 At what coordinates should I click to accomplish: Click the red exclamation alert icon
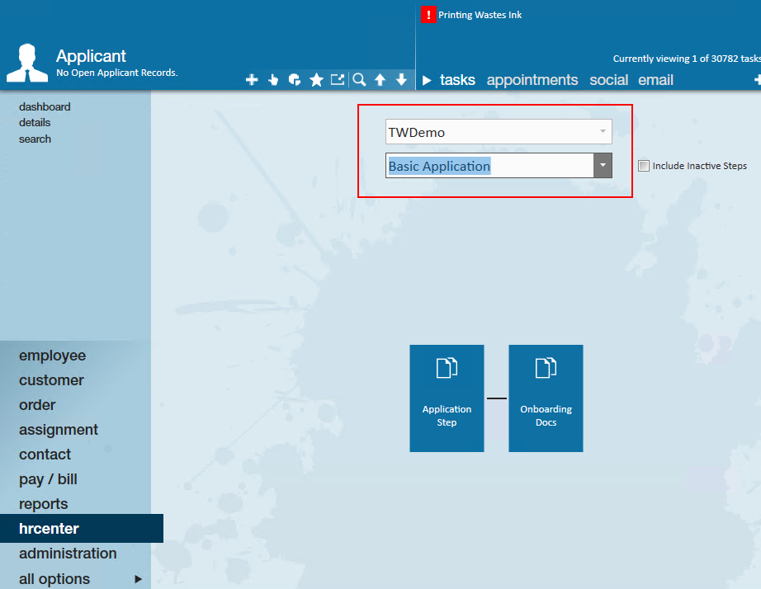coord(428,15)
